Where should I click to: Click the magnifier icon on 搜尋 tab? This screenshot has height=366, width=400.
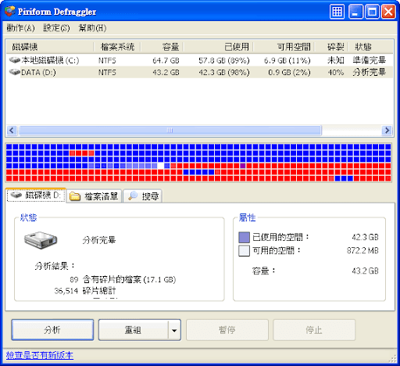click(133, 196)
